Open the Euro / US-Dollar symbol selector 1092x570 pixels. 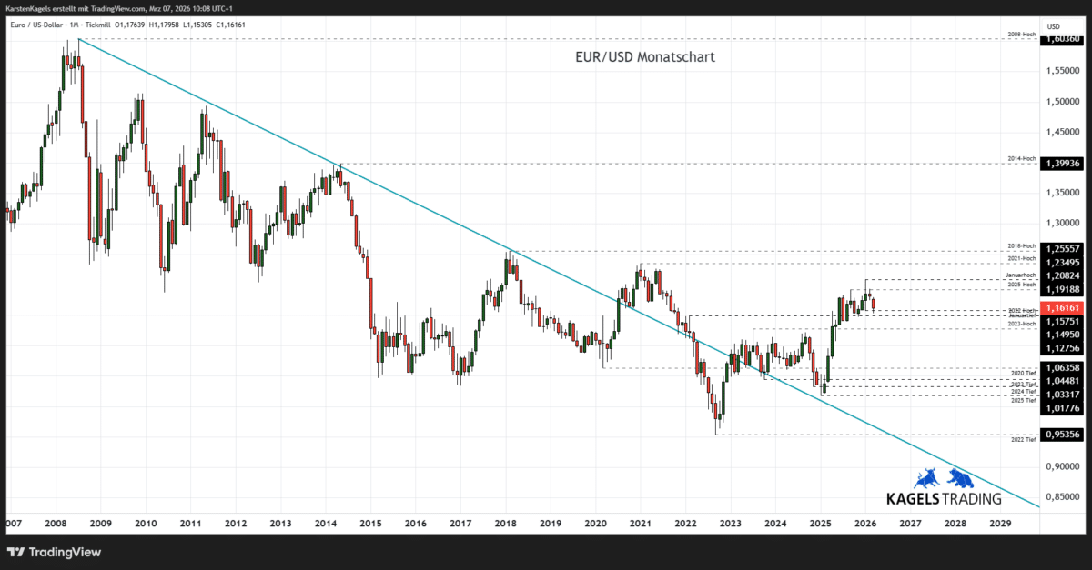click(x=36, y=25)
